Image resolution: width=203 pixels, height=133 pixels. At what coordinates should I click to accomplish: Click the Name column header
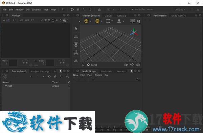coord(6,82)
